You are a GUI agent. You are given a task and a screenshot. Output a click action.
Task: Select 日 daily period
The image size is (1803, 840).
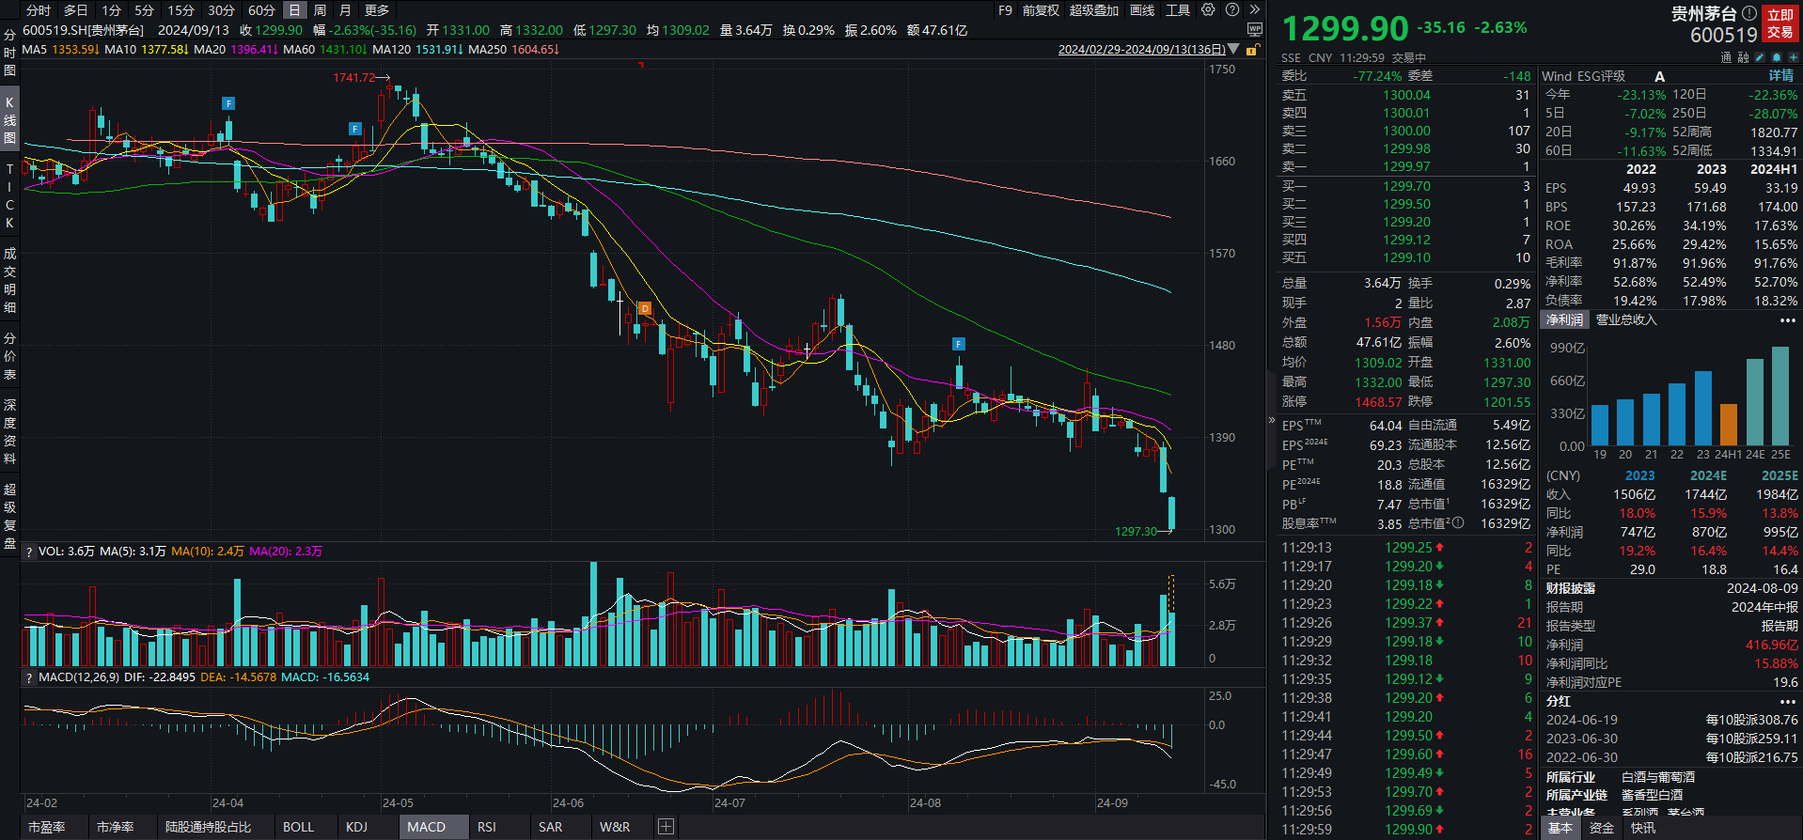click(294, 10)
